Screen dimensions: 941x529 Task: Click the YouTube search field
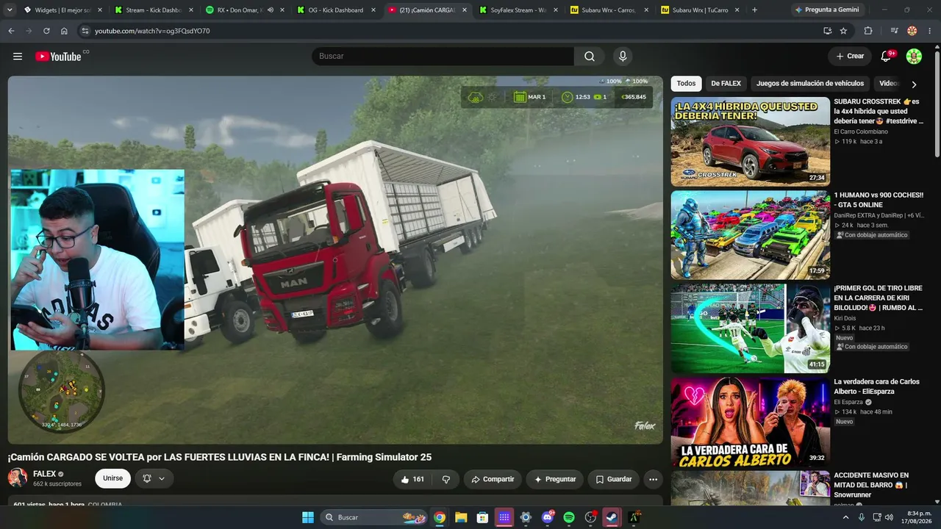tap(443, 57)
